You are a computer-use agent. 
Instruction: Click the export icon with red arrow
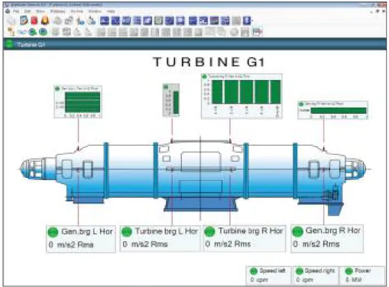coord(258,32)
